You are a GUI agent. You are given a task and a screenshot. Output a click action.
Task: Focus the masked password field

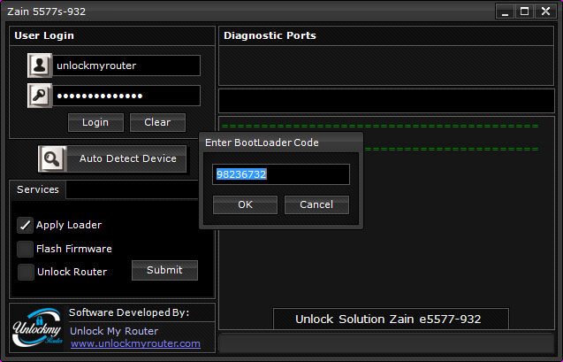126,96
